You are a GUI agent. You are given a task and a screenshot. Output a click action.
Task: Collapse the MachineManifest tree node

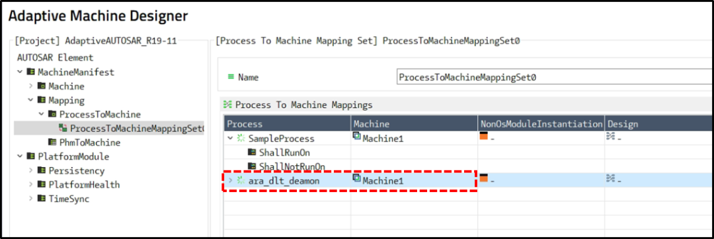click(20, 72)
